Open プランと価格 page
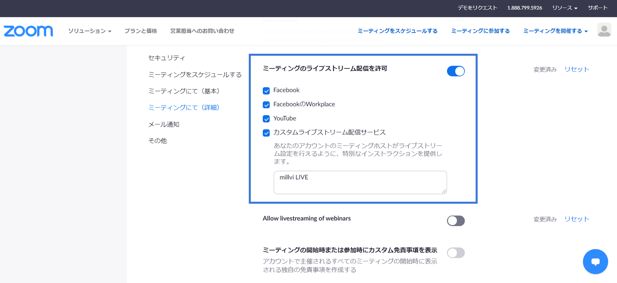The image size is (617, 283). click(141, 31)
